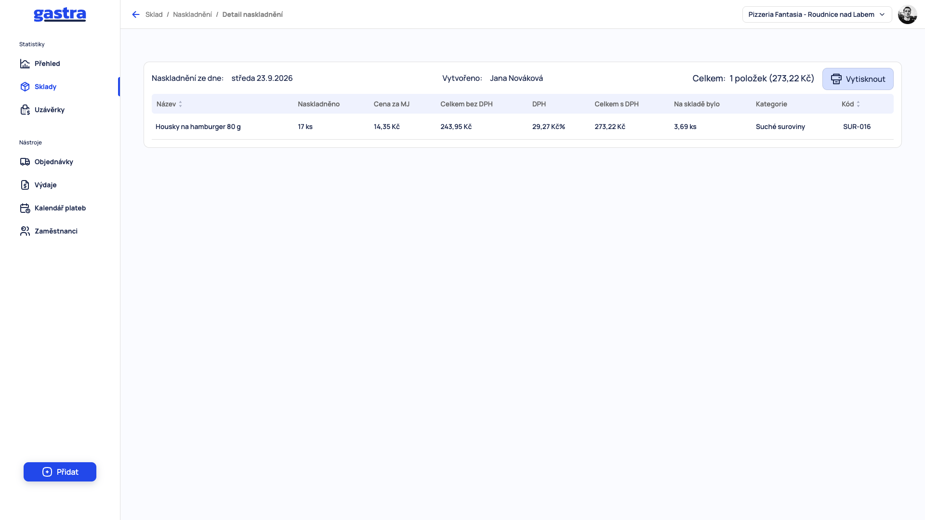Click the printer icon in Vytisknout
The height and width of the screenshot is (520, 925).
coord(836,79)
